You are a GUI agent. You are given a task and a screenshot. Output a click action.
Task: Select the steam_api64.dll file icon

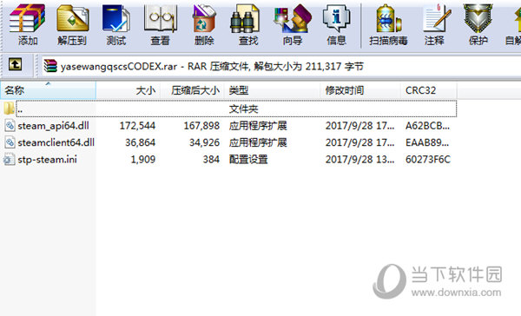pyautogui.click(x=10, y=126)
